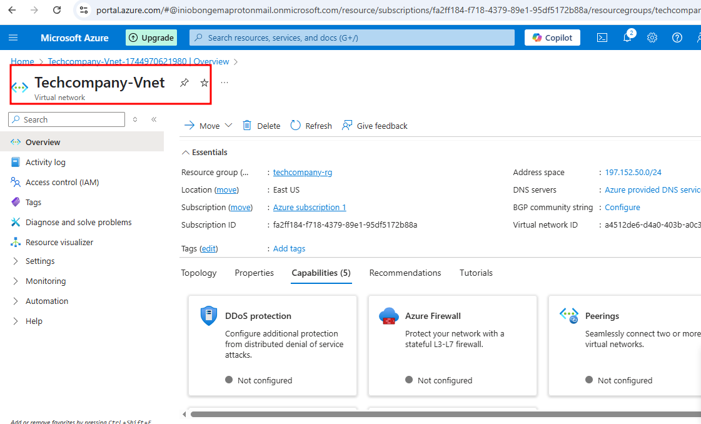Switch to the Topology tab
Viewport: 701px width, 424px height.
tap(198, 273)
